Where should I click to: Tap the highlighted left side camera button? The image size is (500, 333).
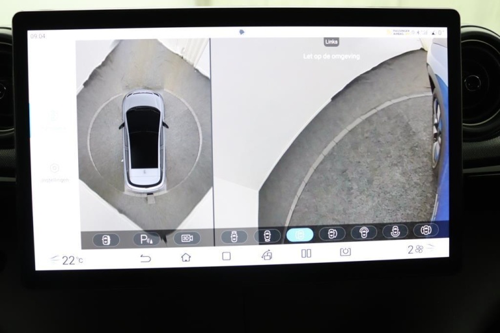299,235
